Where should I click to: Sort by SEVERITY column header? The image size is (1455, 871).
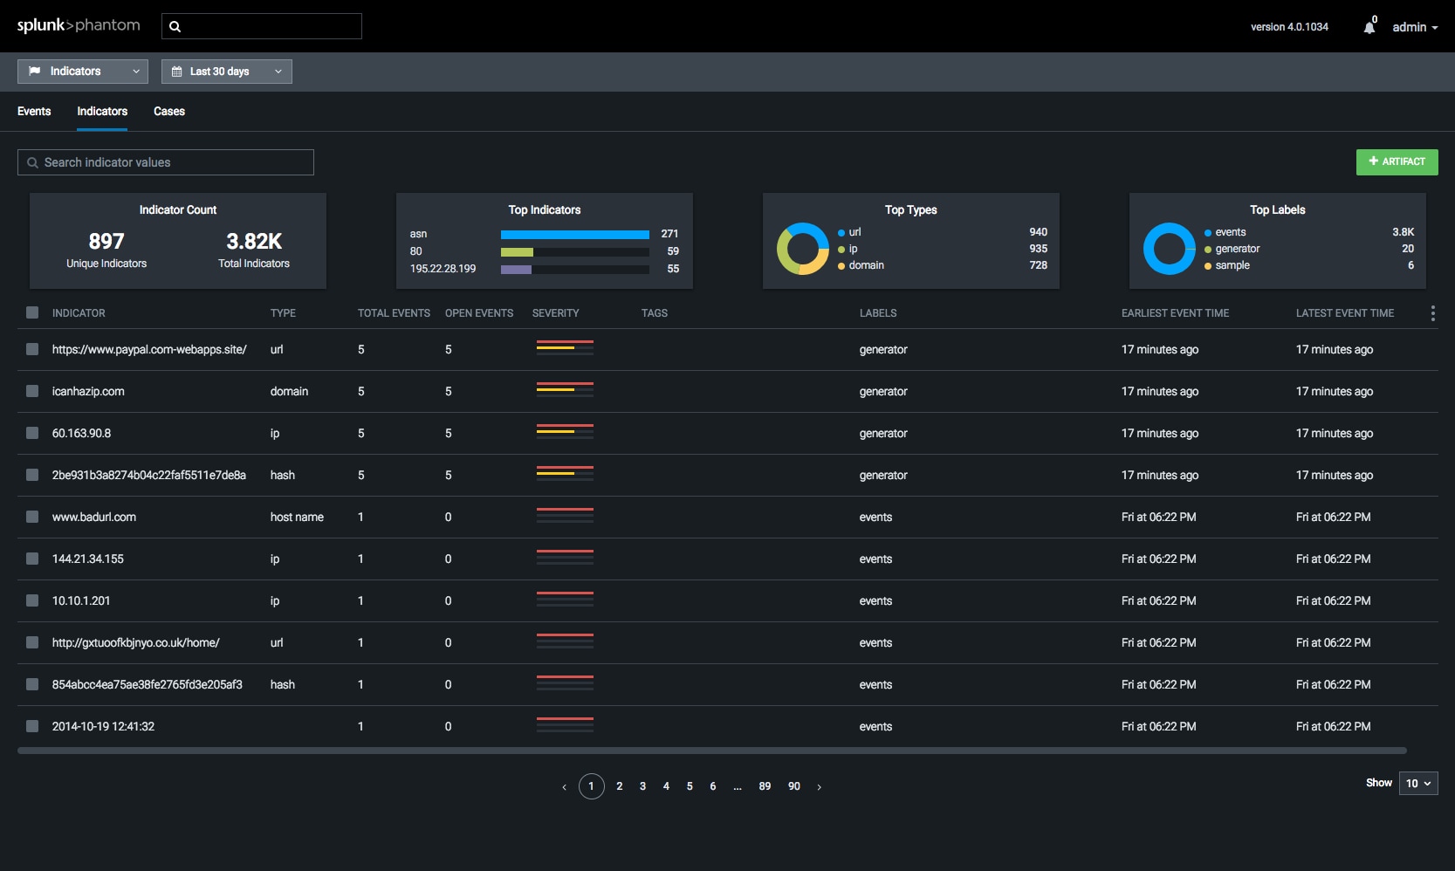(556, 313)
